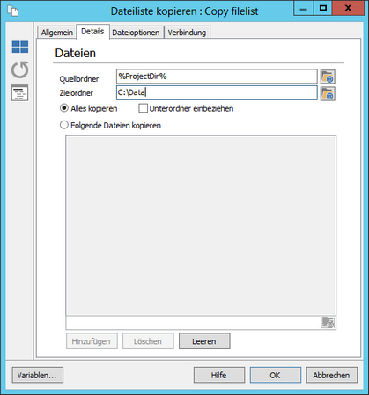Viewport: 369px width, 395px height.
Task: Enable Unterordner einbeziehen checkbox
Action: [x=143, y=108]
